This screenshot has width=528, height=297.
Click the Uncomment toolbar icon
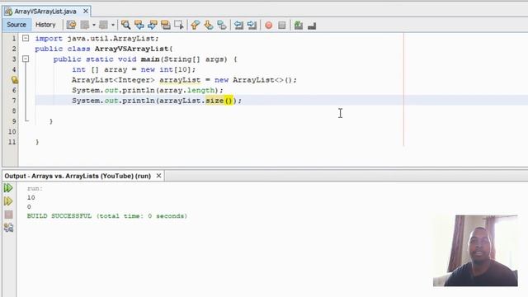(x=312, y=26)
